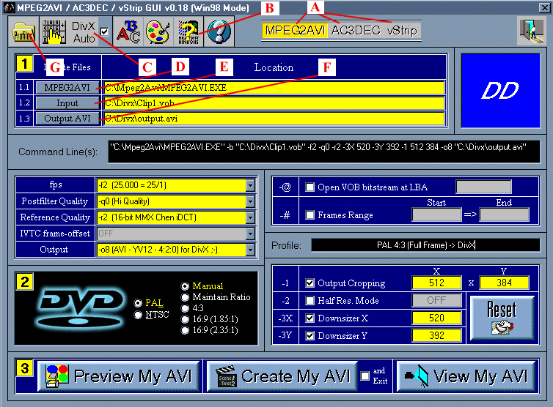
Task: Toggle the Downsizer Y checkbox
Action: point(310,335)
